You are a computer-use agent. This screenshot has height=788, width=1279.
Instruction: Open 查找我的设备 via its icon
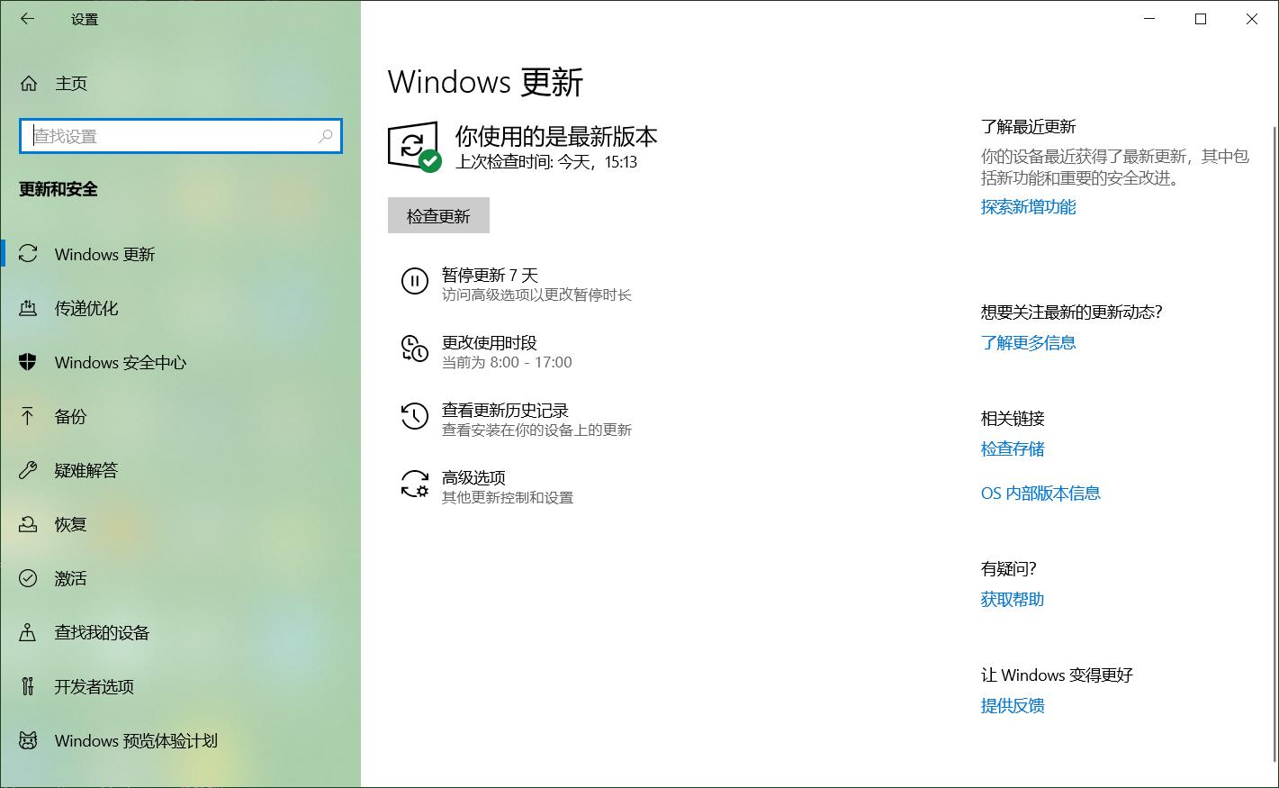pyautogui.click(x=28, y=632)
